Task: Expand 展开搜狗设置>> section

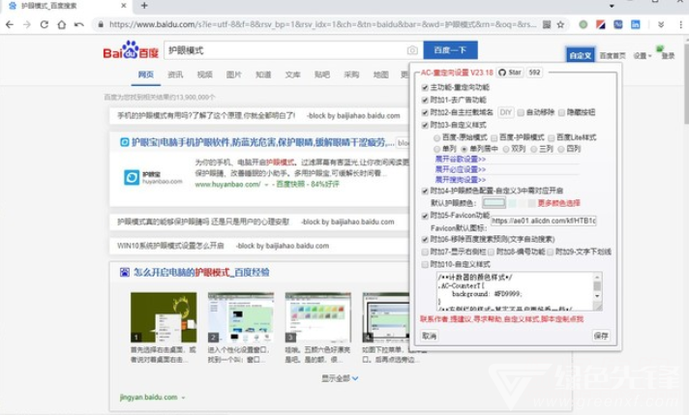Action: (461, 180)
